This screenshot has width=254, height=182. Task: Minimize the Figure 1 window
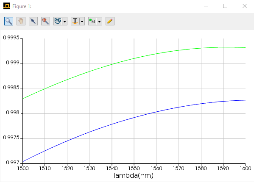click(206, 6)
